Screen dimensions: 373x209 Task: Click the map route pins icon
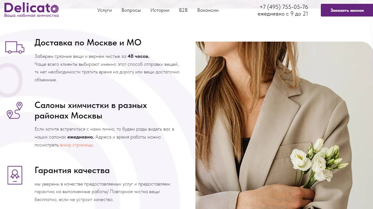click(x=15, y=111)
